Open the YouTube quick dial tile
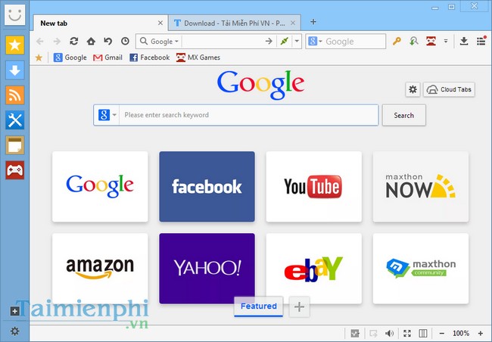 314,187
